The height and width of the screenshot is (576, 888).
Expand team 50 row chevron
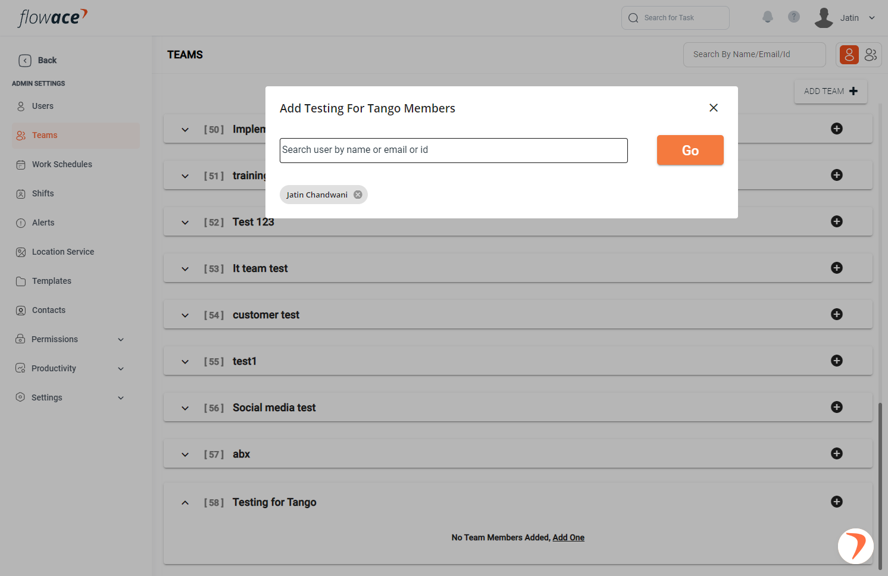[185, 130]
